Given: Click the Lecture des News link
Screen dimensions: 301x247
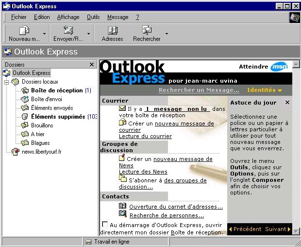Looking at the screenshot, I should click(x=143, y=172).
